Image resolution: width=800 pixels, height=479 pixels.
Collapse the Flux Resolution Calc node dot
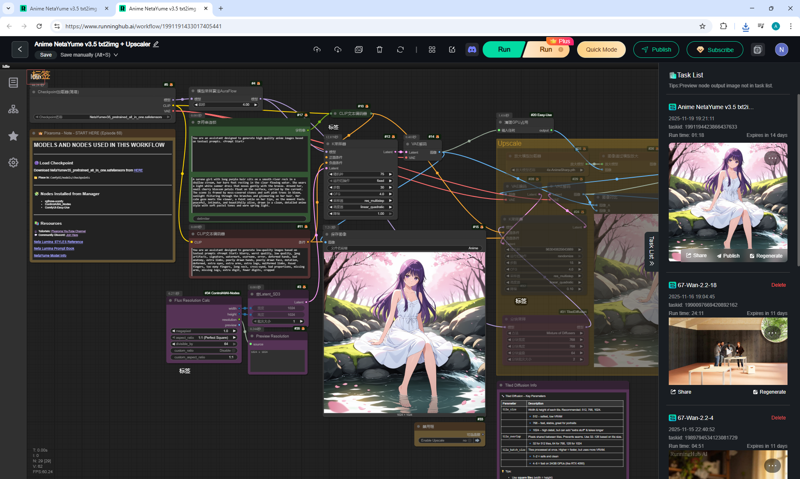click(170, 300)
